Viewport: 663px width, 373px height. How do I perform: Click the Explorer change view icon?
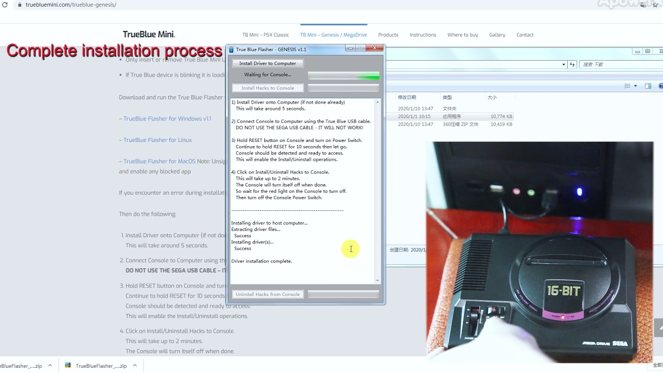(x=627, y=86)
